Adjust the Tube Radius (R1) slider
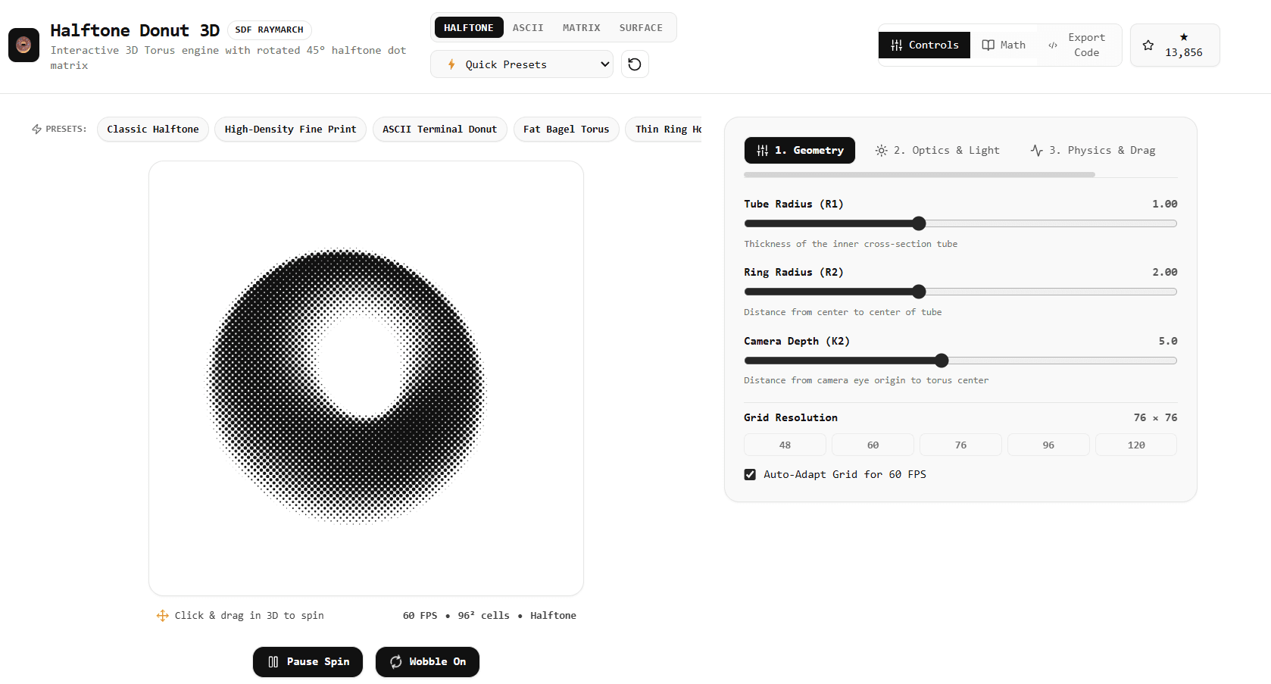 click(960, 223)
